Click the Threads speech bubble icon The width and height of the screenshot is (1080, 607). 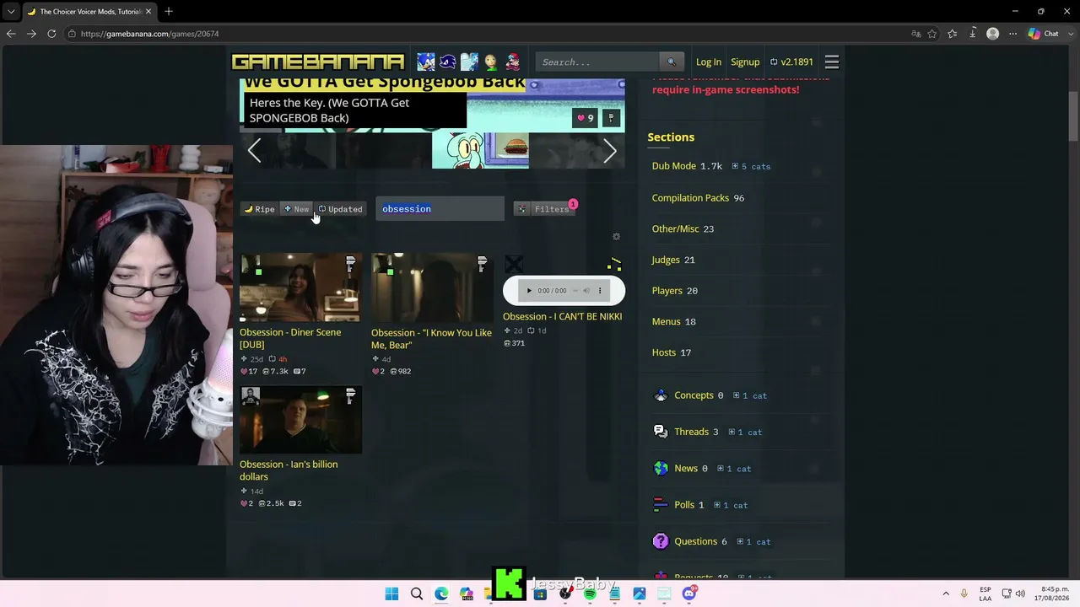coord(661,432)
